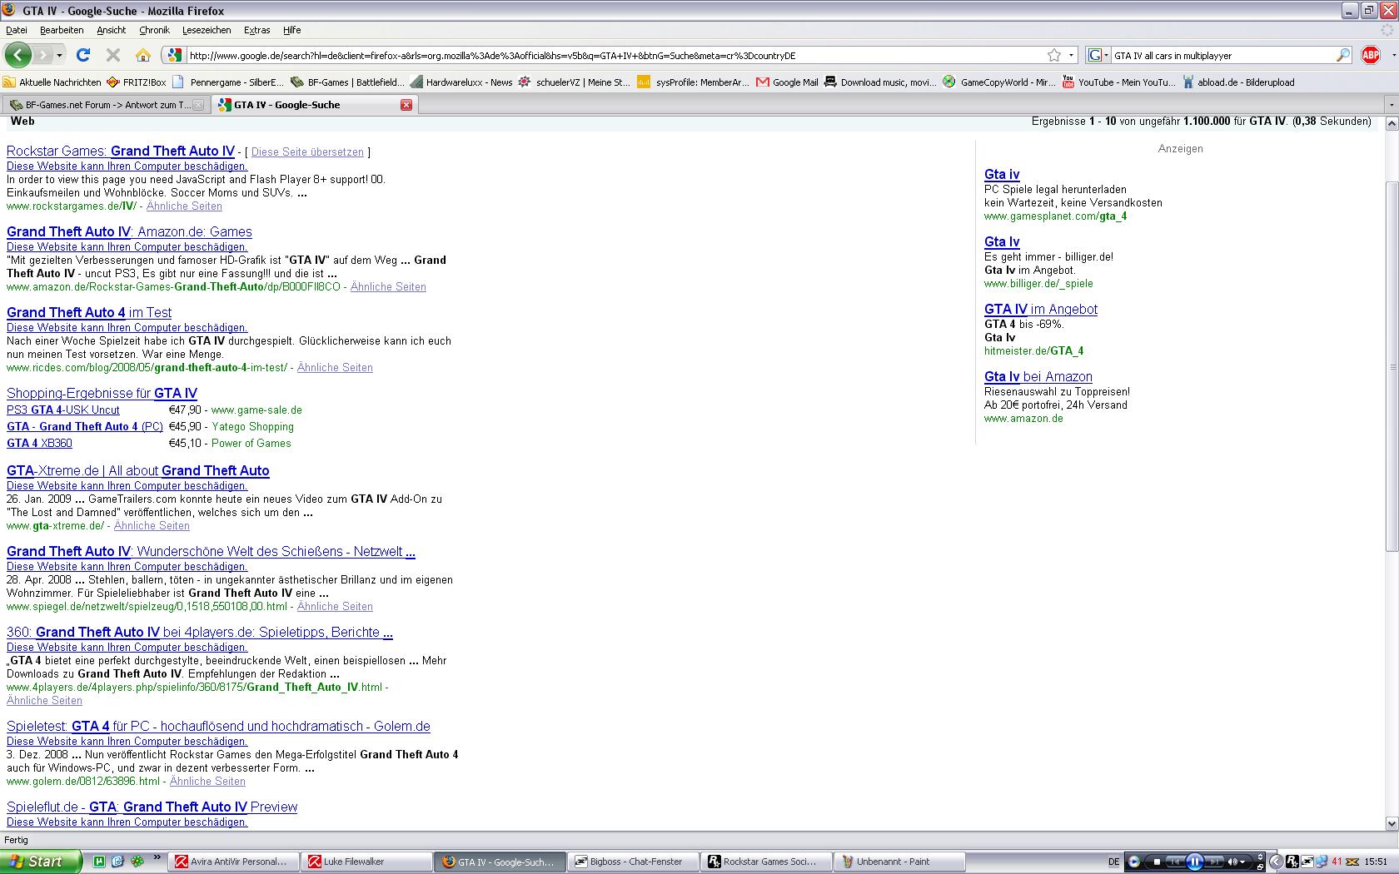Open the FRITZ!Box bookmark
The width and height of the screenshot is (1399, 874).
point(137,82)
